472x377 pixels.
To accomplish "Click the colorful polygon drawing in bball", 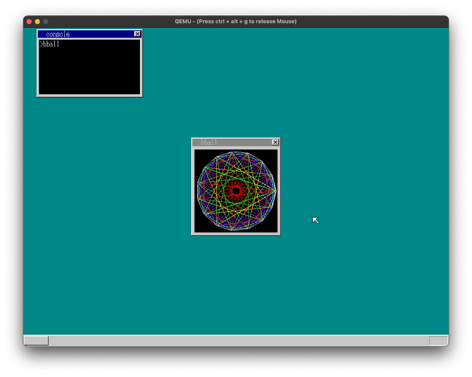I will pos(236,191).
